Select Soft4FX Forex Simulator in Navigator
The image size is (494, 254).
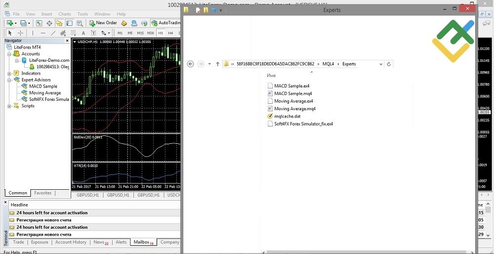point(49,99)
